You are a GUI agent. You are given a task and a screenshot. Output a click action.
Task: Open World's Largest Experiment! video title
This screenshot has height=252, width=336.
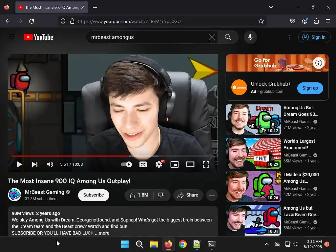299,144
